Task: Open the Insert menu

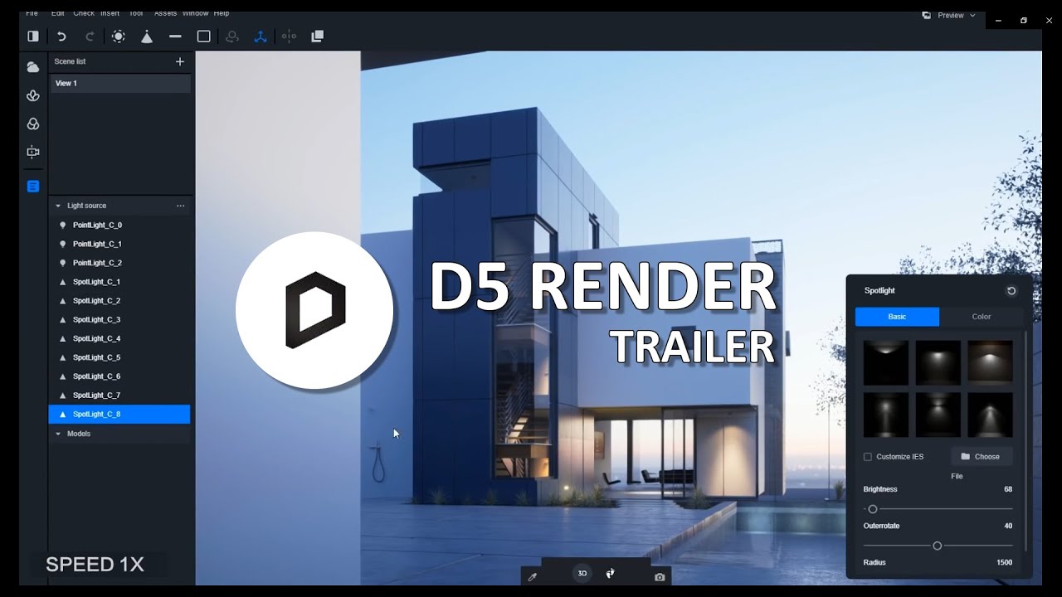Action: [110, 13]
